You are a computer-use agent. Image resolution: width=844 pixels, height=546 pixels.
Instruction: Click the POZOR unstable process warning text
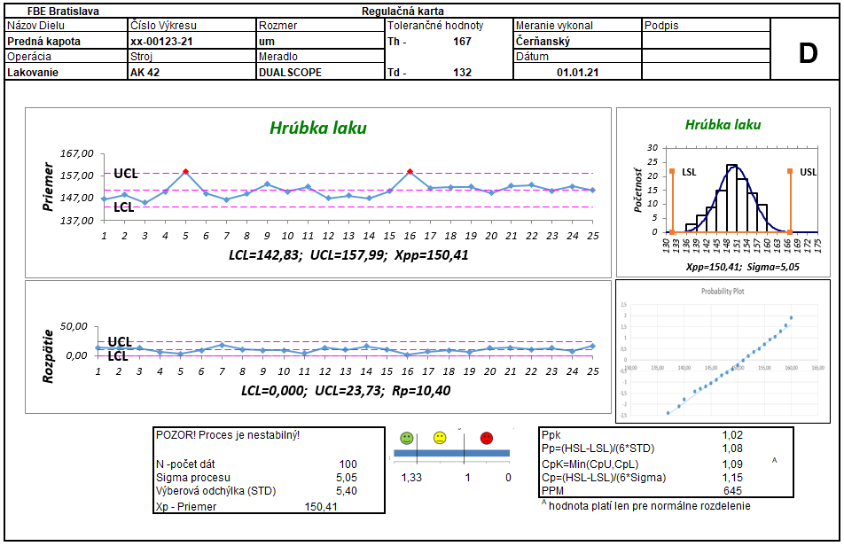[228, 435]
